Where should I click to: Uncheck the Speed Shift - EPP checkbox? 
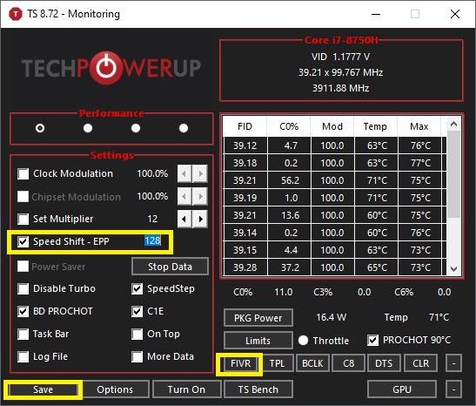click(23, 241)
